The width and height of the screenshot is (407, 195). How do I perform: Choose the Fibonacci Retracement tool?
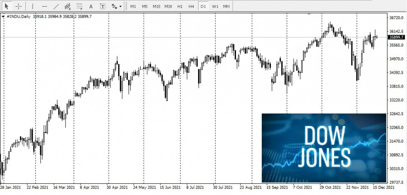tap(80, 6)
